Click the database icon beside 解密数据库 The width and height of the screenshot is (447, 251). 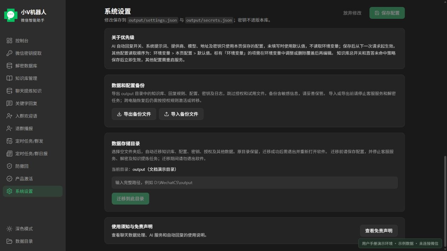tap(9, 66)
